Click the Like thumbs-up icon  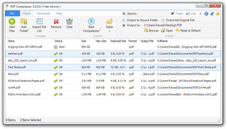(188, 13)
